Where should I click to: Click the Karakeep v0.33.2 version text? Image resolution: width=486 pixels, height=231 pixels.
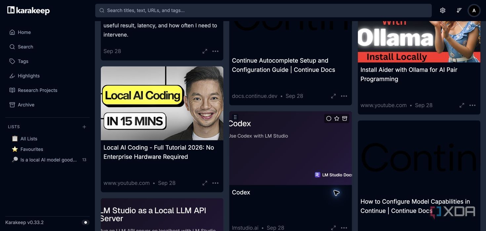(x=24, y=222)
